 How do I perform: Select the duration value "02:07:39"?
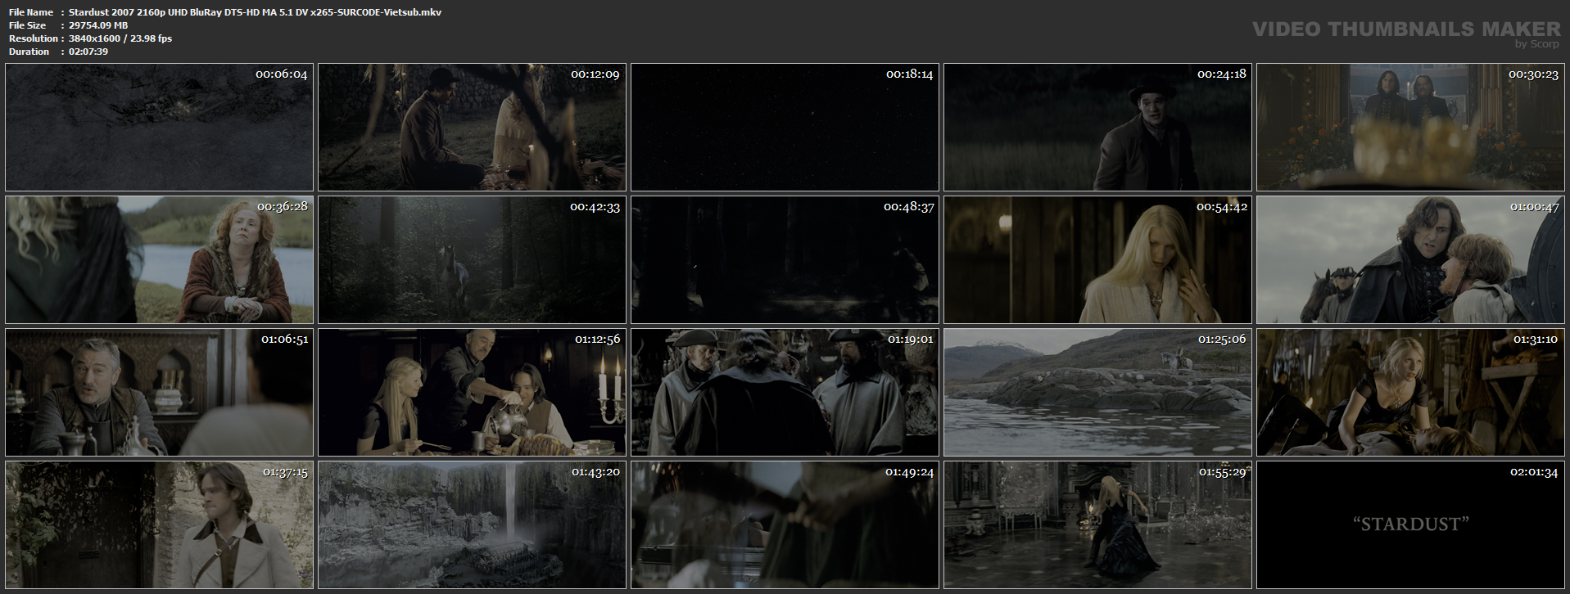pyautogui.click(x=88, y=52)
